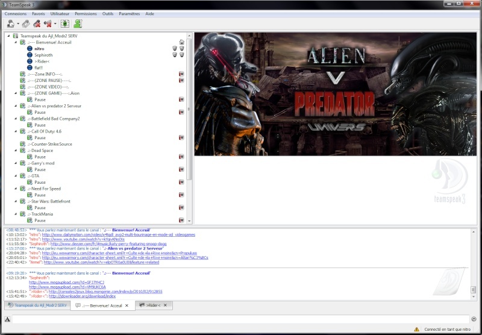Open the deezer.com link from Sephiroth
The image size is (482, 335).
[108, 244]
